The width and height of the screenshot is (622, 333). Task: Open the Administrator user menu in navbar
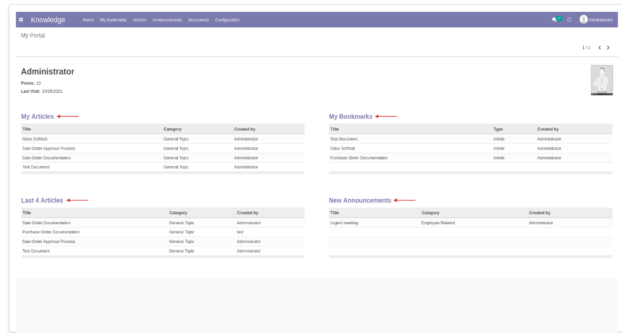click(x=597, y=20)
